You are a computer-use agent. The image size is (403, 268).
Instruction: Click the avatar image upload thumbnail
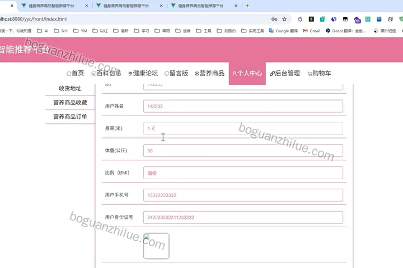point(156,246)
